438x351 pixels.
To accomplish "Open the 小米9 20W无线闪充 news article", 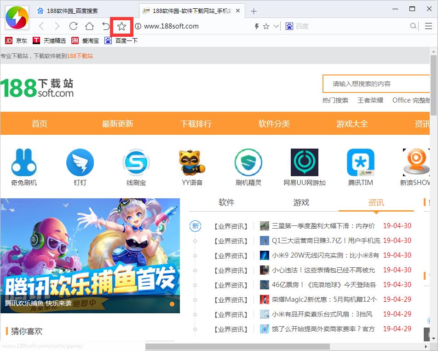I will point(325,255).
